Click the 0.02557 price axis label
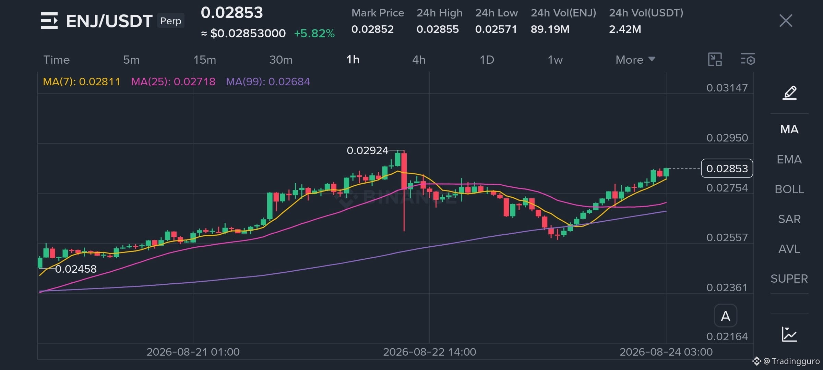 [x=727, y=237]
